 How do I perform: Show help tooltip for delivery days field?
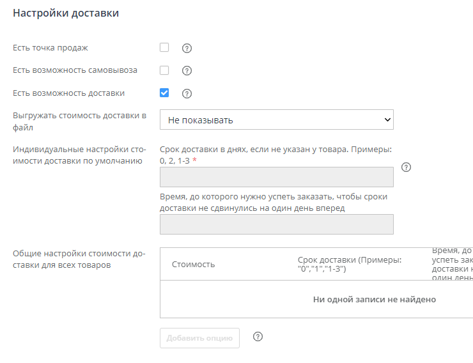[406, 167]
